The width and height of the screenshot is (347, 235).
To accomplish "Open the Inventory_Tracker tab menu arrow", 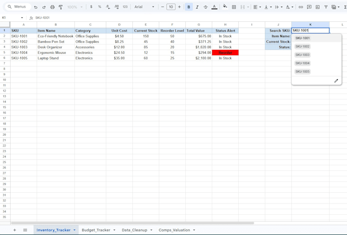I will [75, 230].
